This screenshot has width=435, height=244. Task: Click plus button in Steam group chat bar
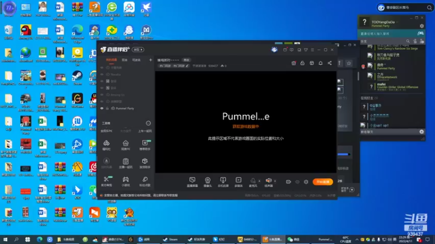pyautogui.click(x=421, y=132)
